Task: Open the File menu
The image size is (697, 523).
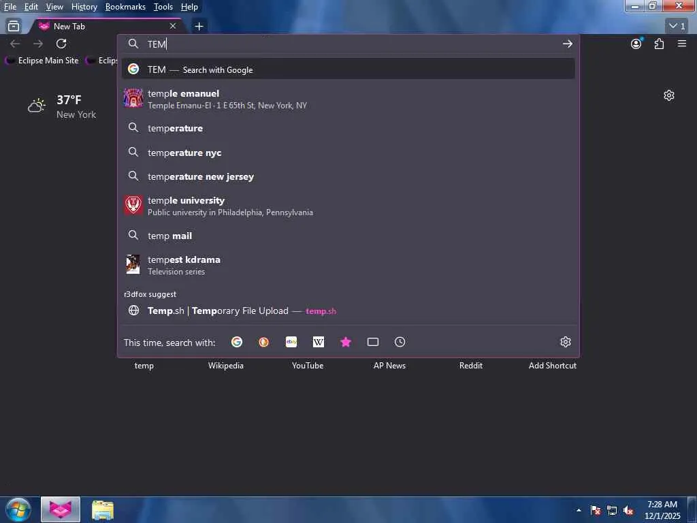Action: pos(10,7)
